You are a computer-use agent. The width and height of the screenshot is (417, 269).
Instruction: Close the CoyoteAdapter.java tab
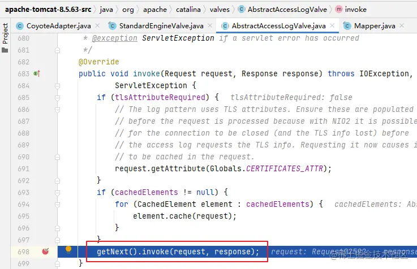(x=97, y=25)
